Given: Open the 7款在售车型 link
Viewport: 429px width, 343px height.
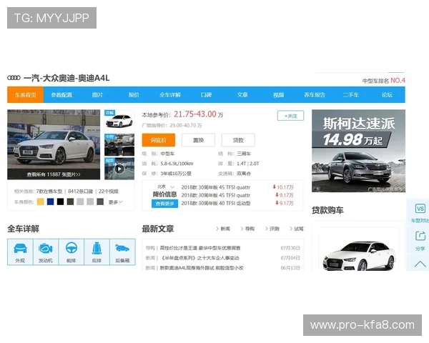Looking at the screenshot, I should coord(49,192).
